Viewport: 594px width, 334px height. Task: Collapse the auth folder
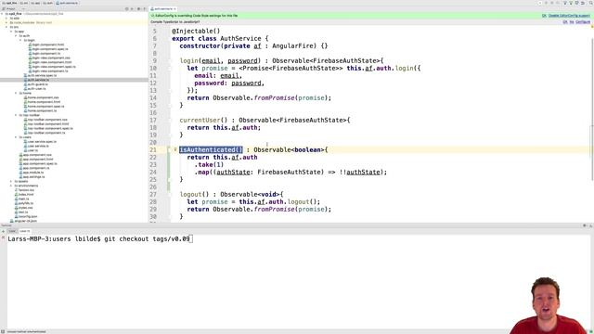(17, 36)
